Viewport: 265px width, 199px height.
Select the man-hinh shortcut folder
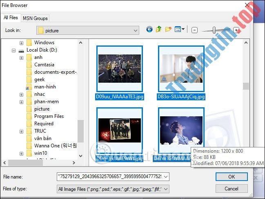click(x=45, y=87)
